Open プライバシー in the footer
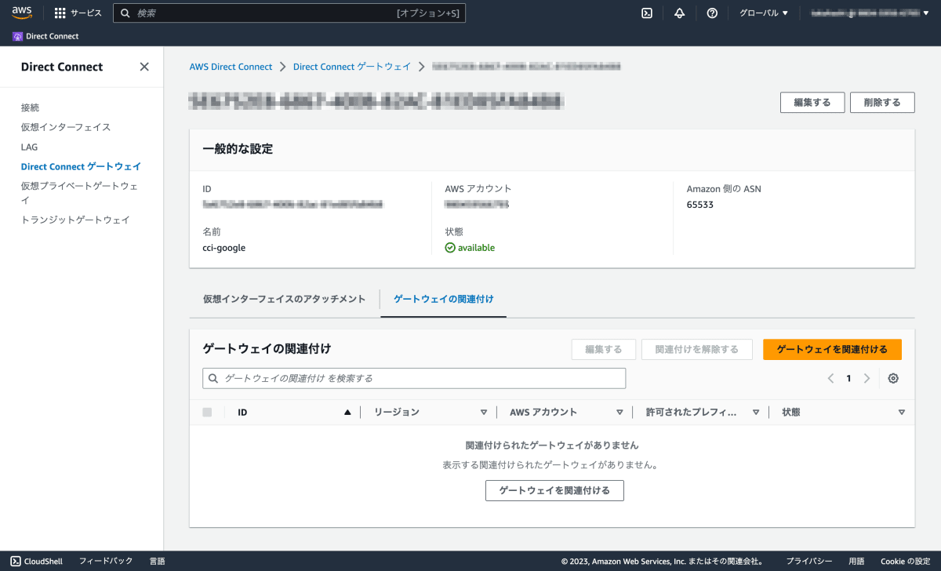 (x=809, y=562)
